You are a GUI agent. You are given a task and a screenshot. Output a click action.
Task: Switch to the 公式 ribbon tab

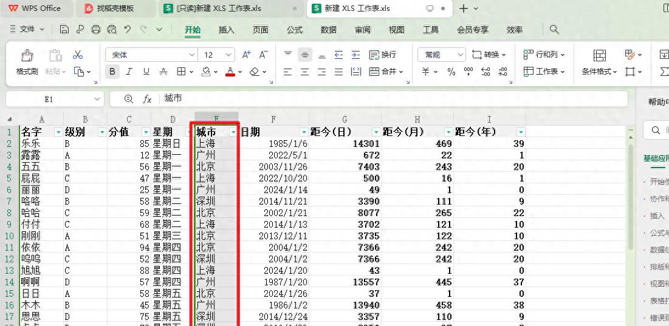(294, 30)
